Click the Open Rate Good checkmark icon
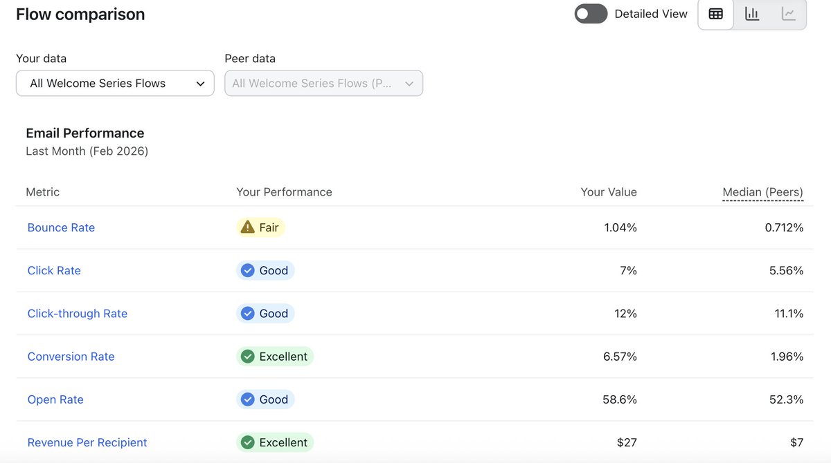The image size is (831, 463). point(247,399)
